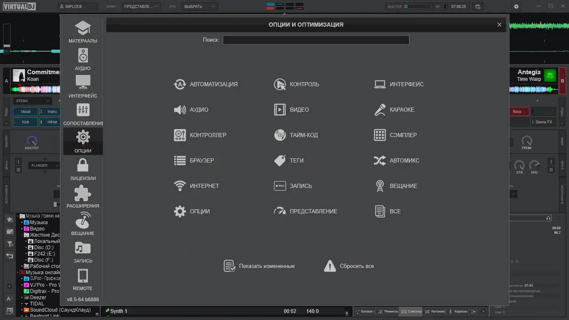The width and height of the screenshot is (569, 320).
Task: Select the Опции gear section in sidebar
Action: point(83,142)
